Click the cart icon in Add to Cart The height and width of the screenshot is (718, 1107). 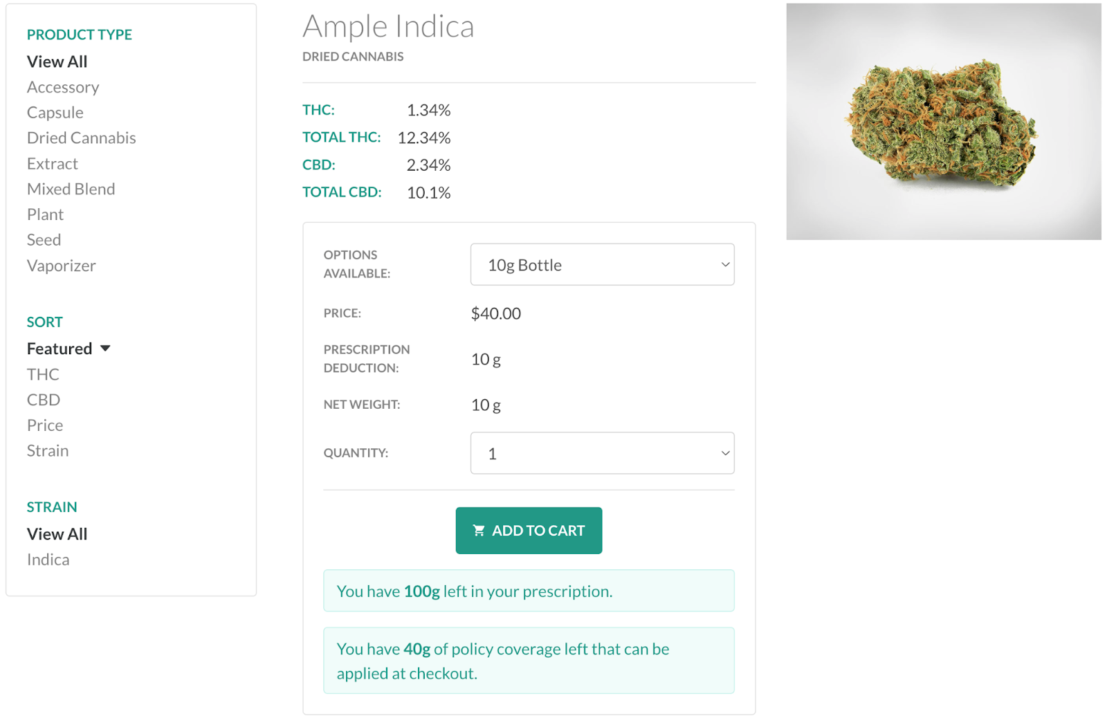point(478,531)
